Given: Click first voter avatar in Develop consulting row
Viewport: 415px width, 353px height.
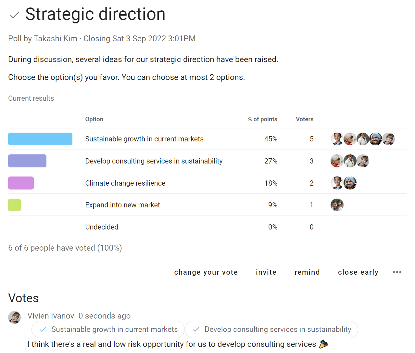Looking at the screenshot, I should click(x=337, y=161).
